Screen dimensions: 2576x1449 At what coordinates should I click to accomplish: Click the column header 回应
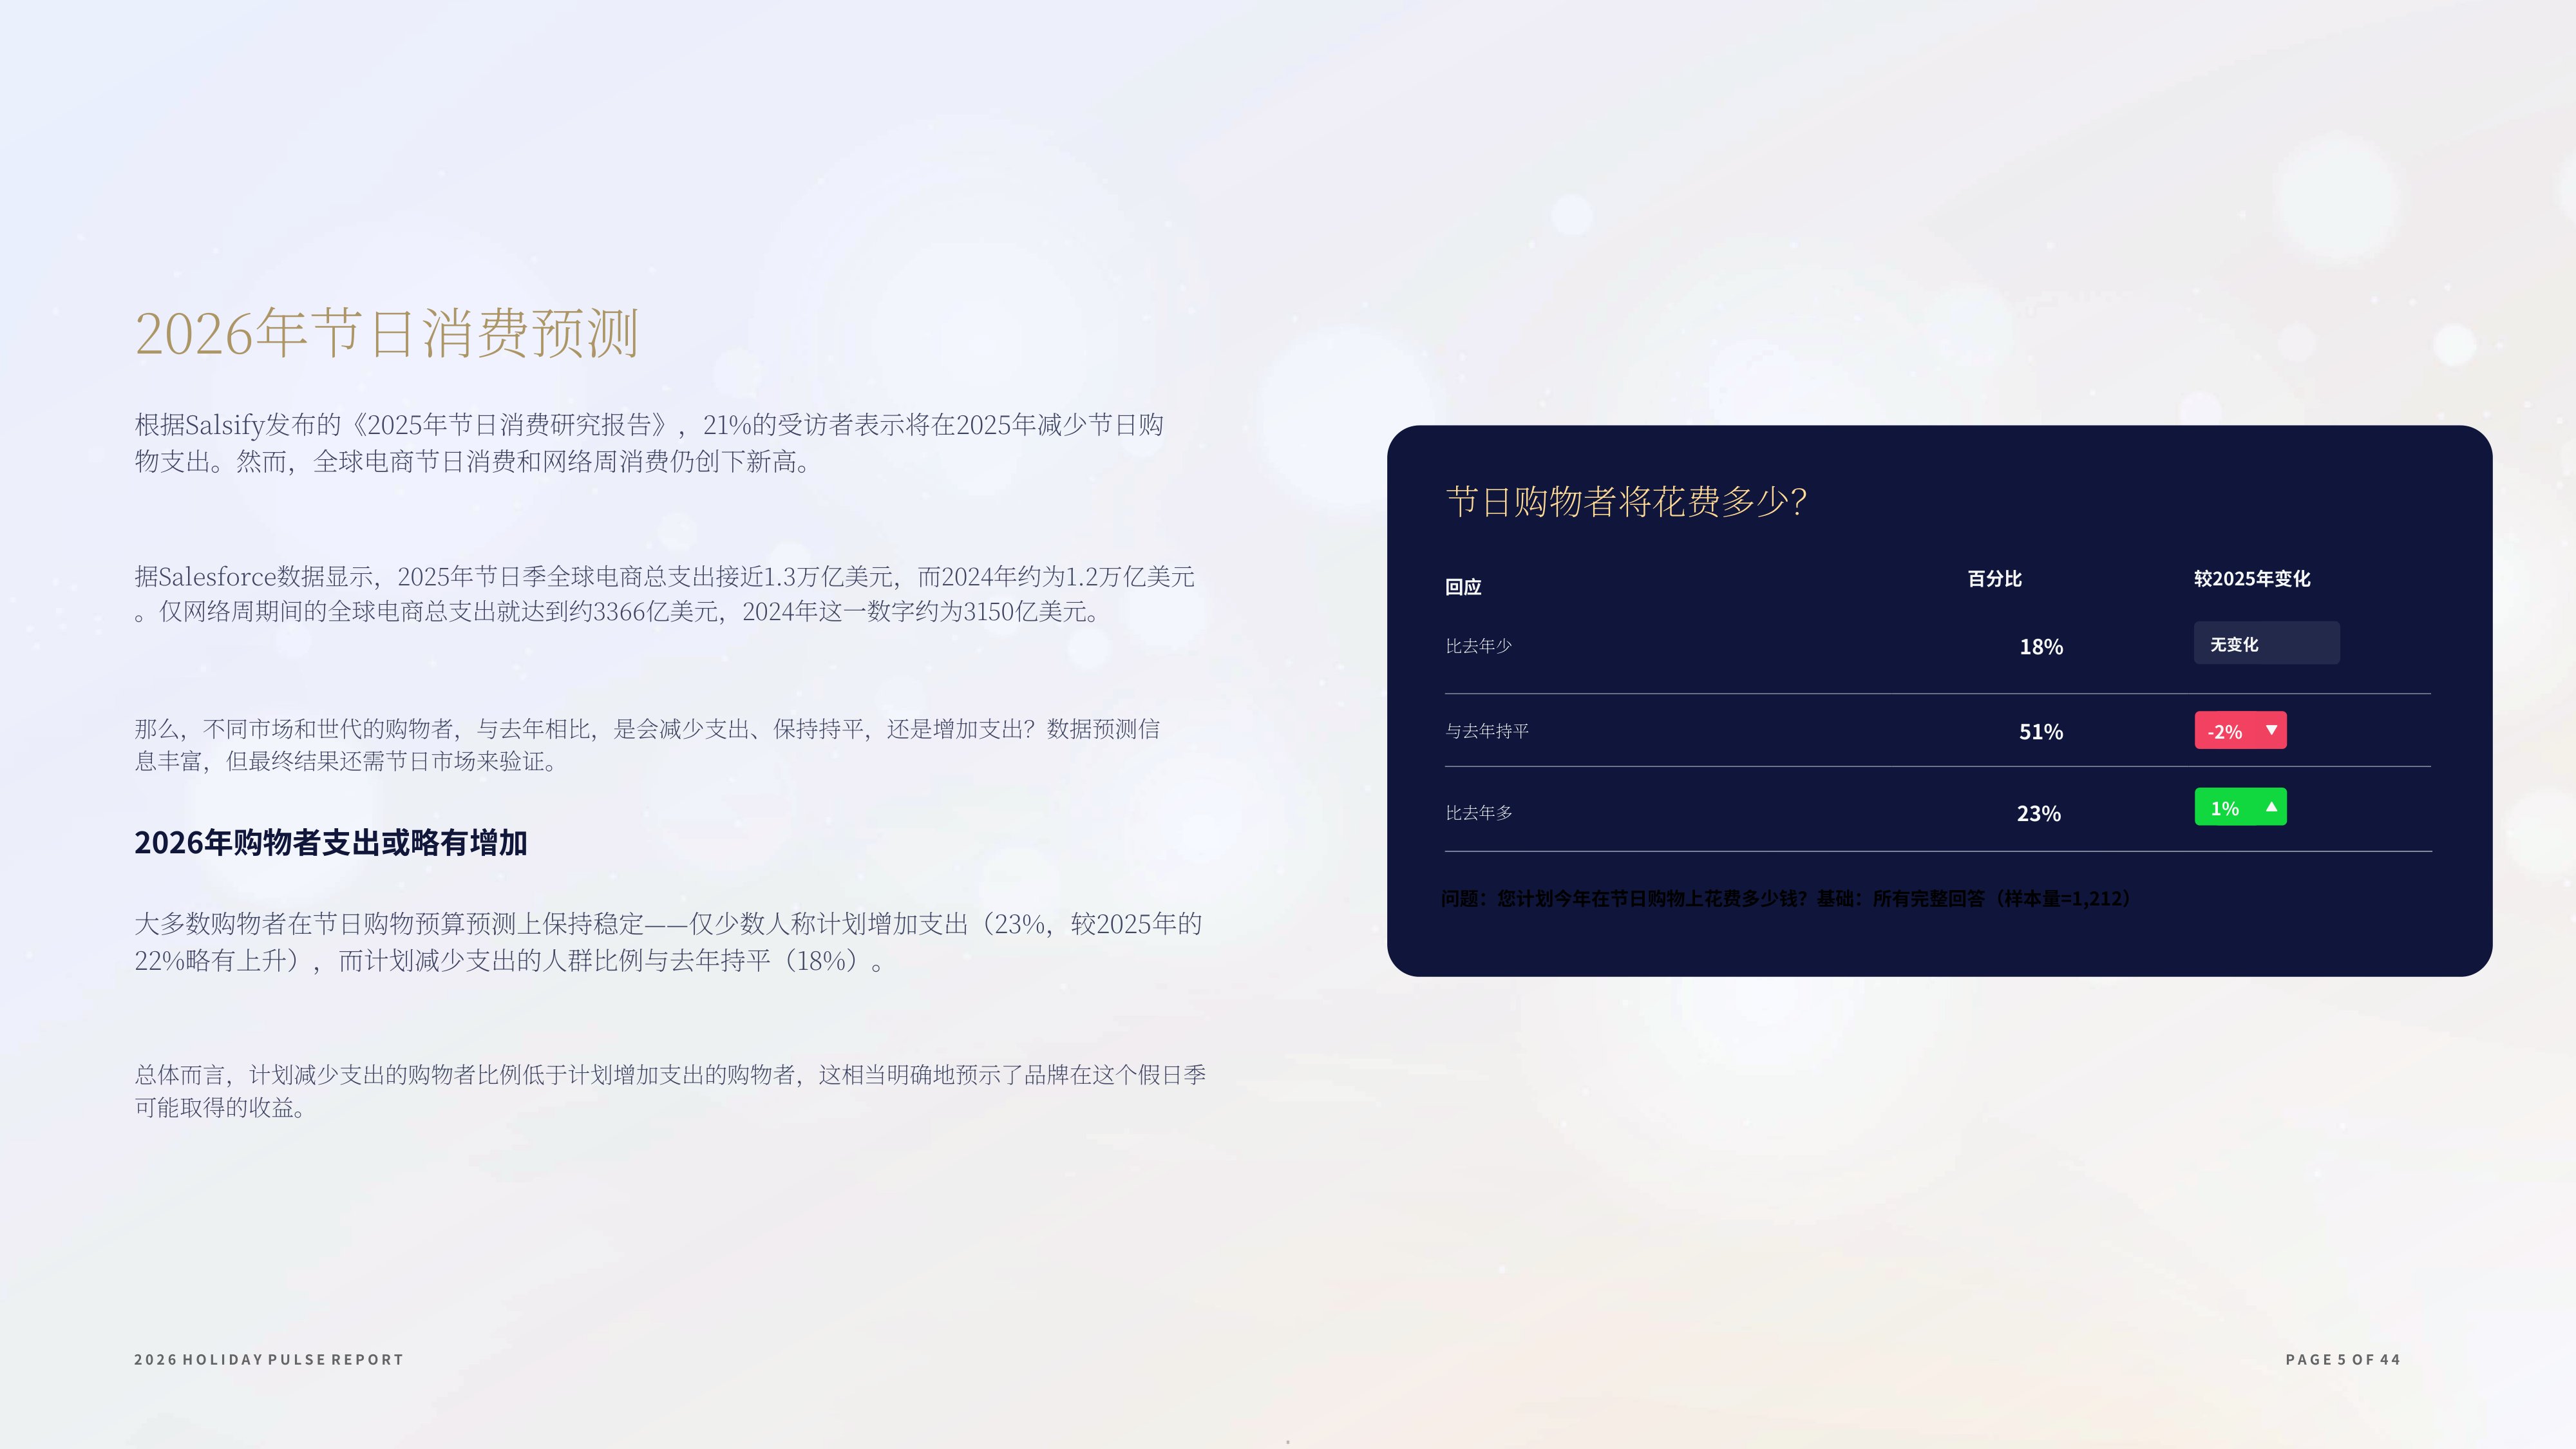pyautogui.click(x=1463, y=587)
